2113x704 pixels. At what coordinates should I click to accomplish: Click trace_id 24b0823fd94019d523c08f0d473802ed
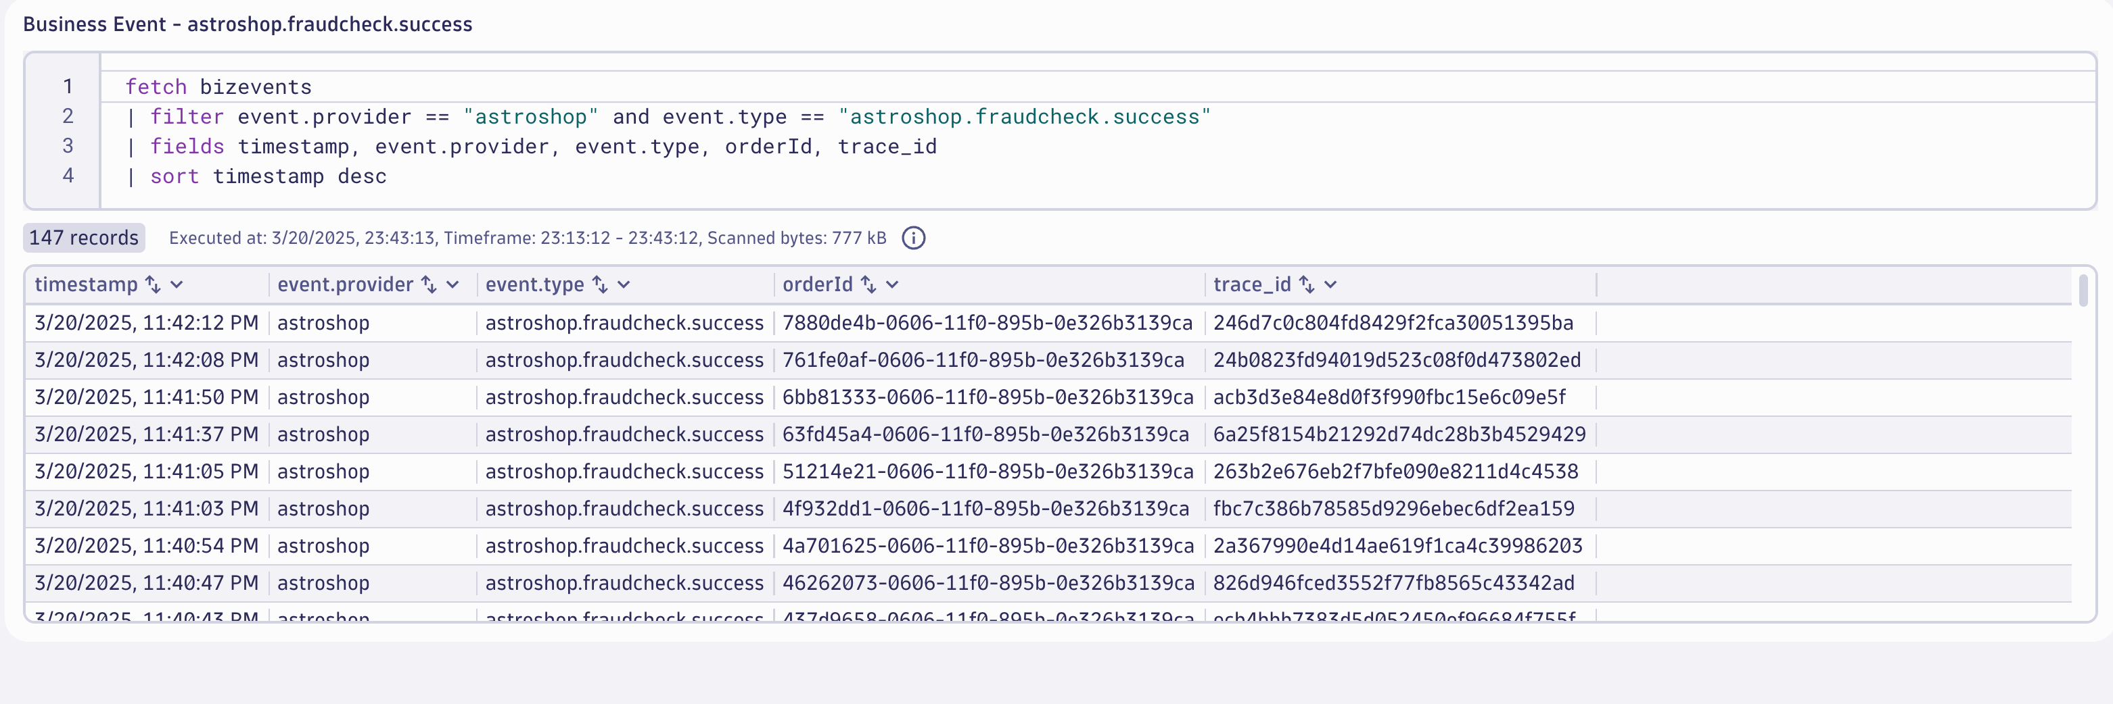[1397, 360]
